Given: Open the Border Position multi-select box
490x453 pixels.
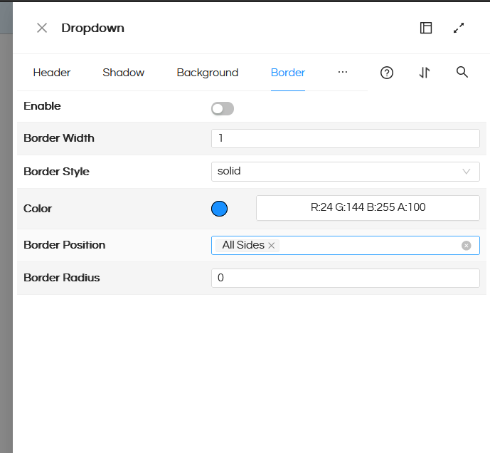Looking at the screenshot, I should click(346, 246).
